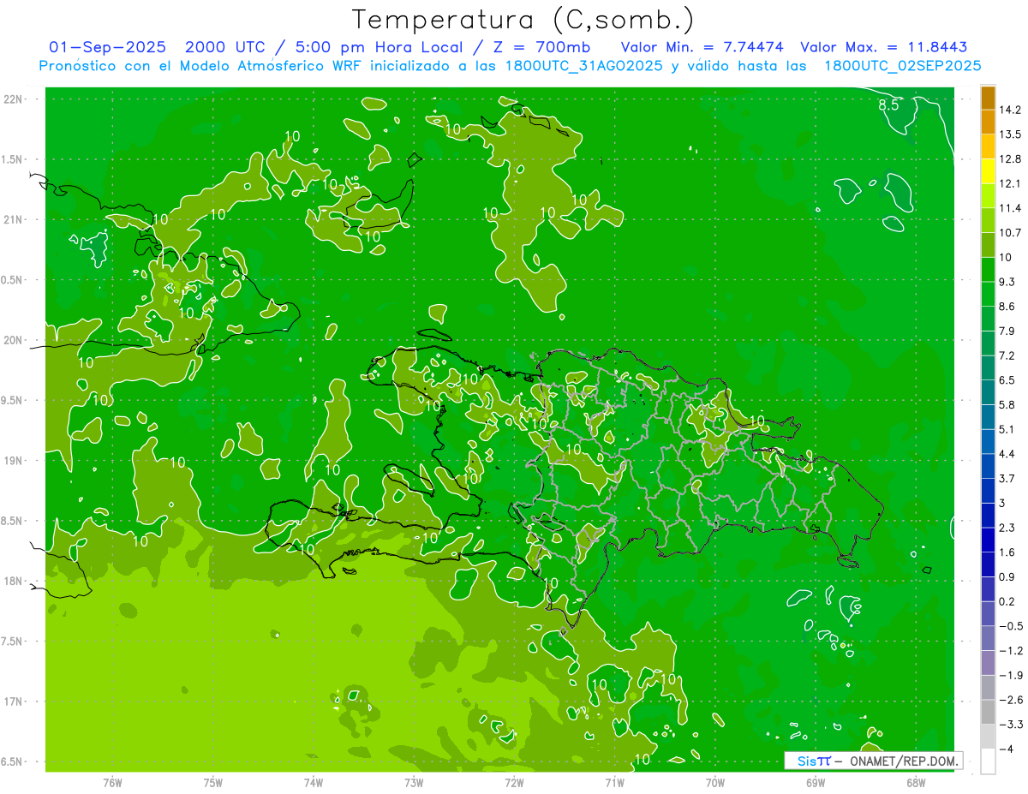Click the '20N' latitude axis label

coord(14,340)
